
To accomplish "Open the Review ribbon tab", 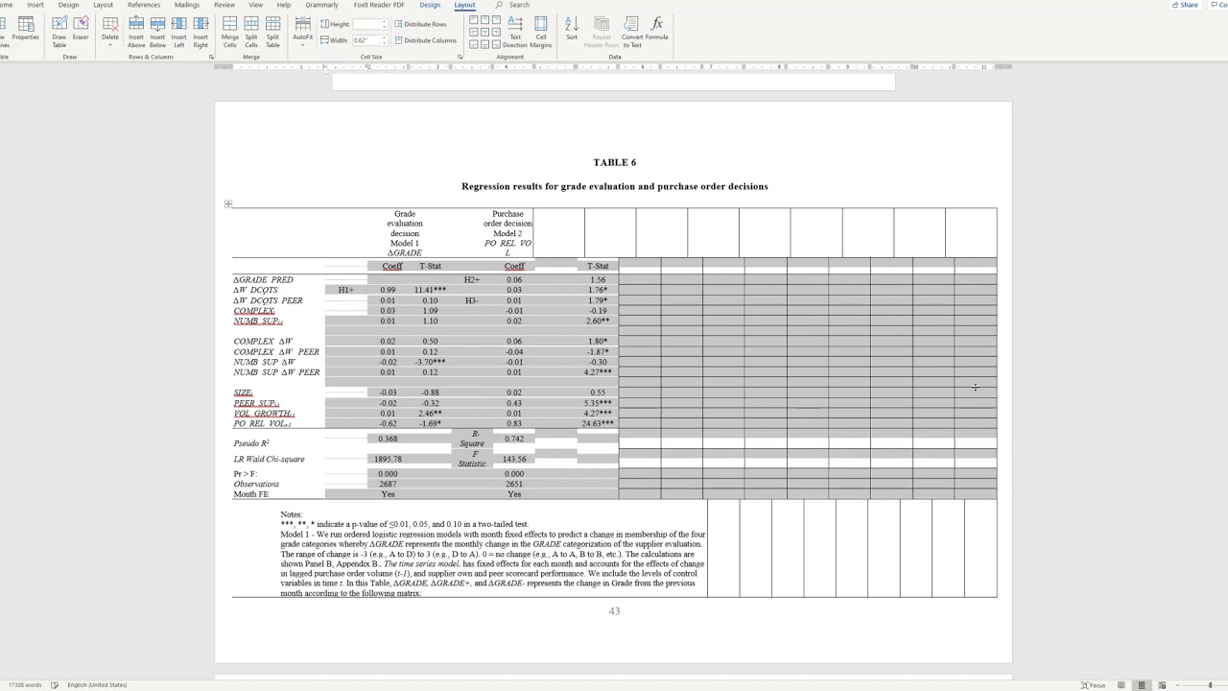I will coord(224,5).
